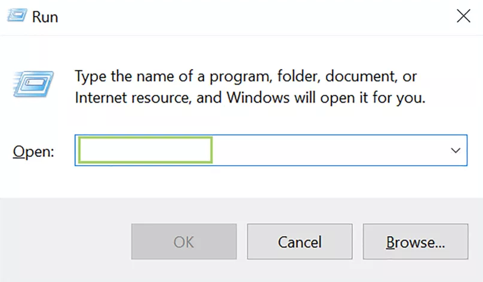Click the "Run" title text
The height and width of the screenshot is (282, 483).
pos(45,17)
